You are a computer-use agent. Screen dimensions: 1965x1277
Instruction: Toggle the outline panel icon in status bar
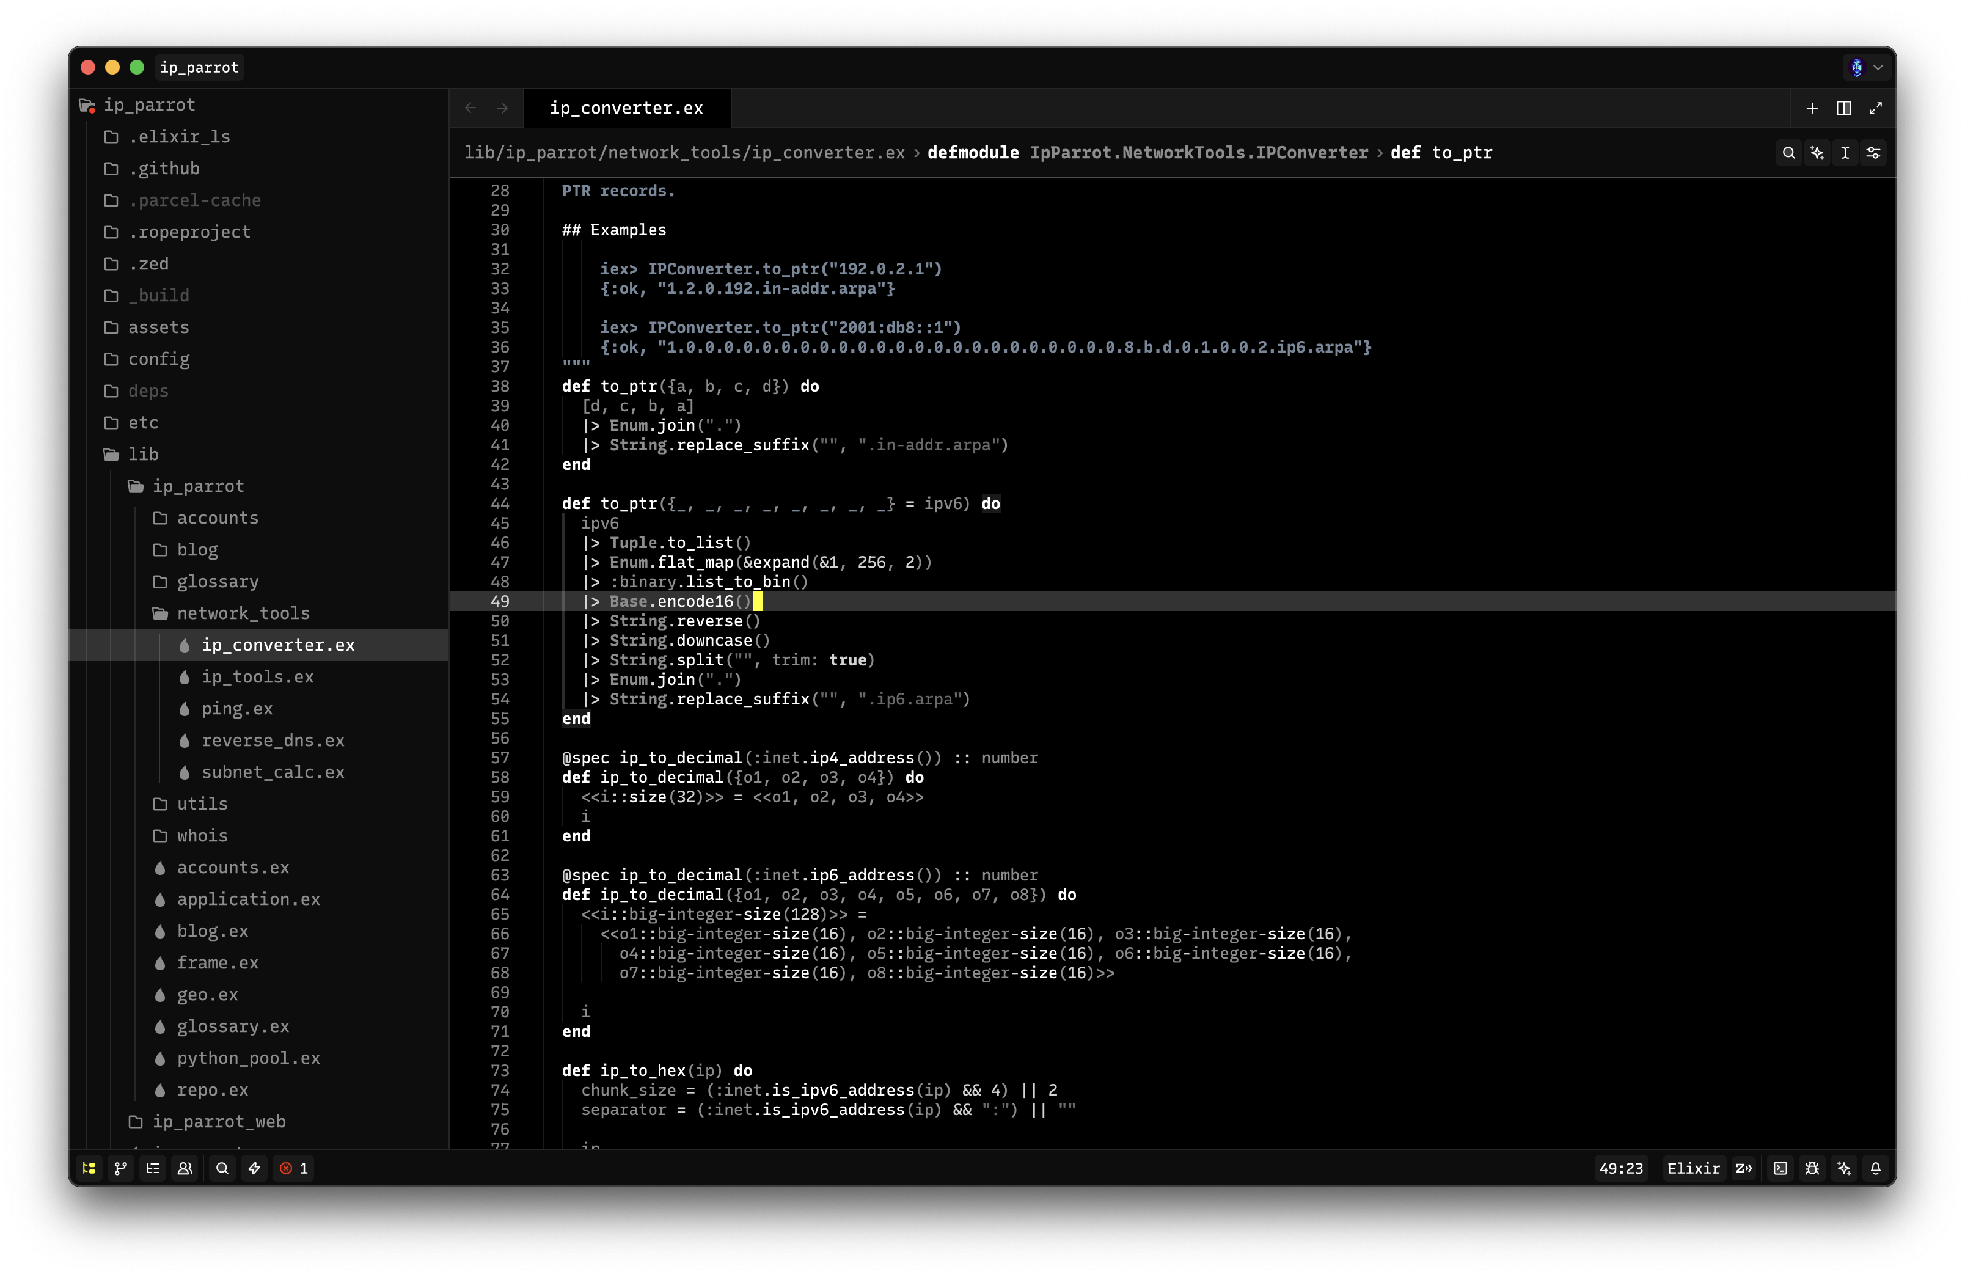click(153, 1168)
